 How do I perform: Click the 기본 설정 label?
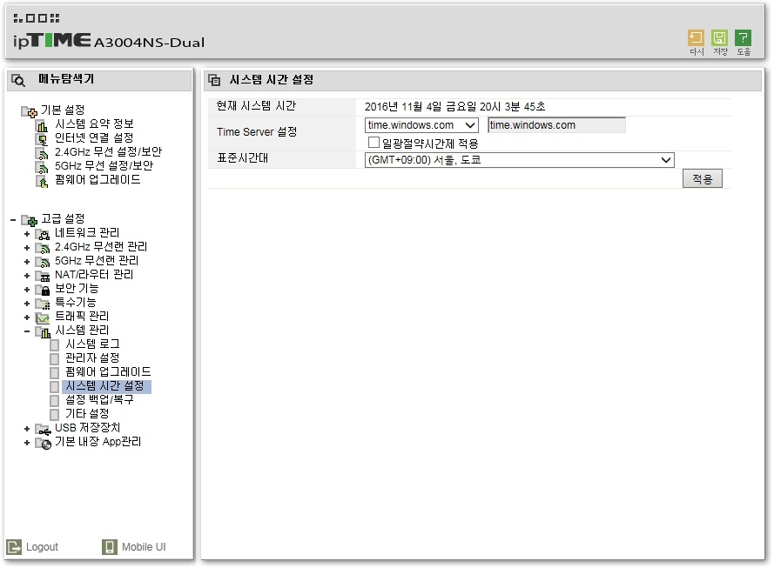click(x=64, y=110)
